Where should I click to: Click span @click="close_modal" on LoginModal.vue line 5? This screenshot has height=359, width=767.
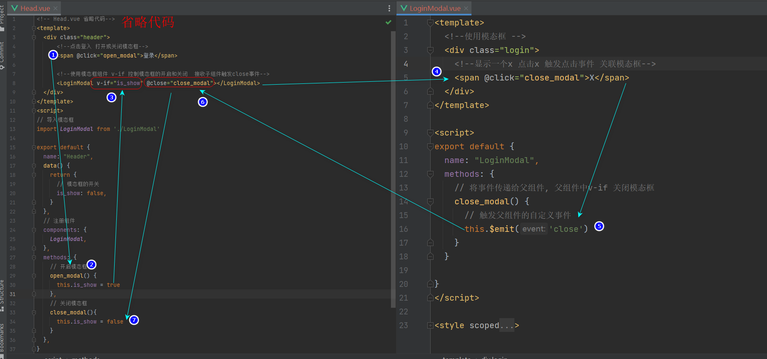tap(541, 78)
